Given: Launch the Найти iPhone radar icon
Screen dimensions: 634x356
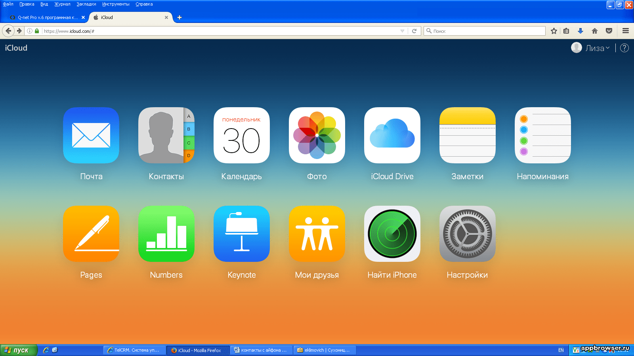Looking at the screenshot, I should point(392,234).
